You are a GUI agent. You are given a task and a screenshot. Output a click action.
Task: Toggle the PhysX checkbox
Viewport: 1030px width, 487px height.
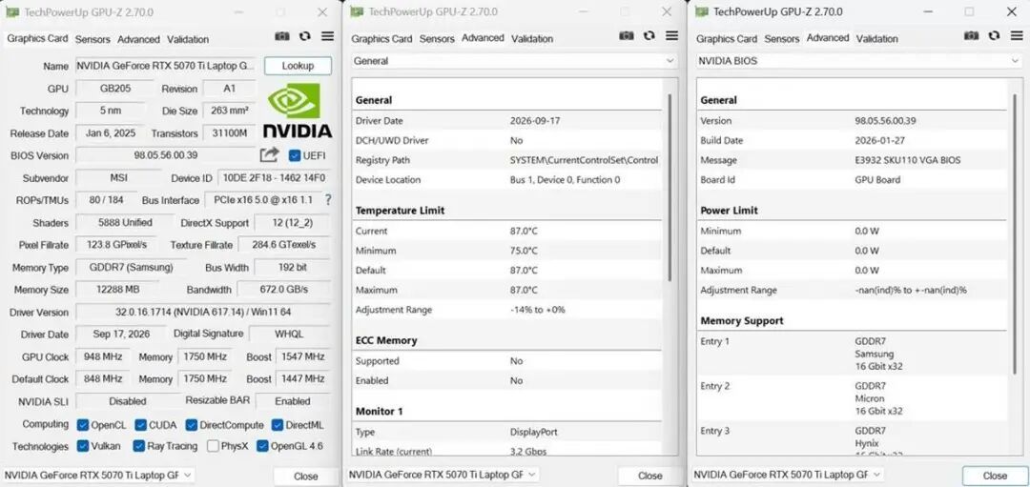(213, 446)
